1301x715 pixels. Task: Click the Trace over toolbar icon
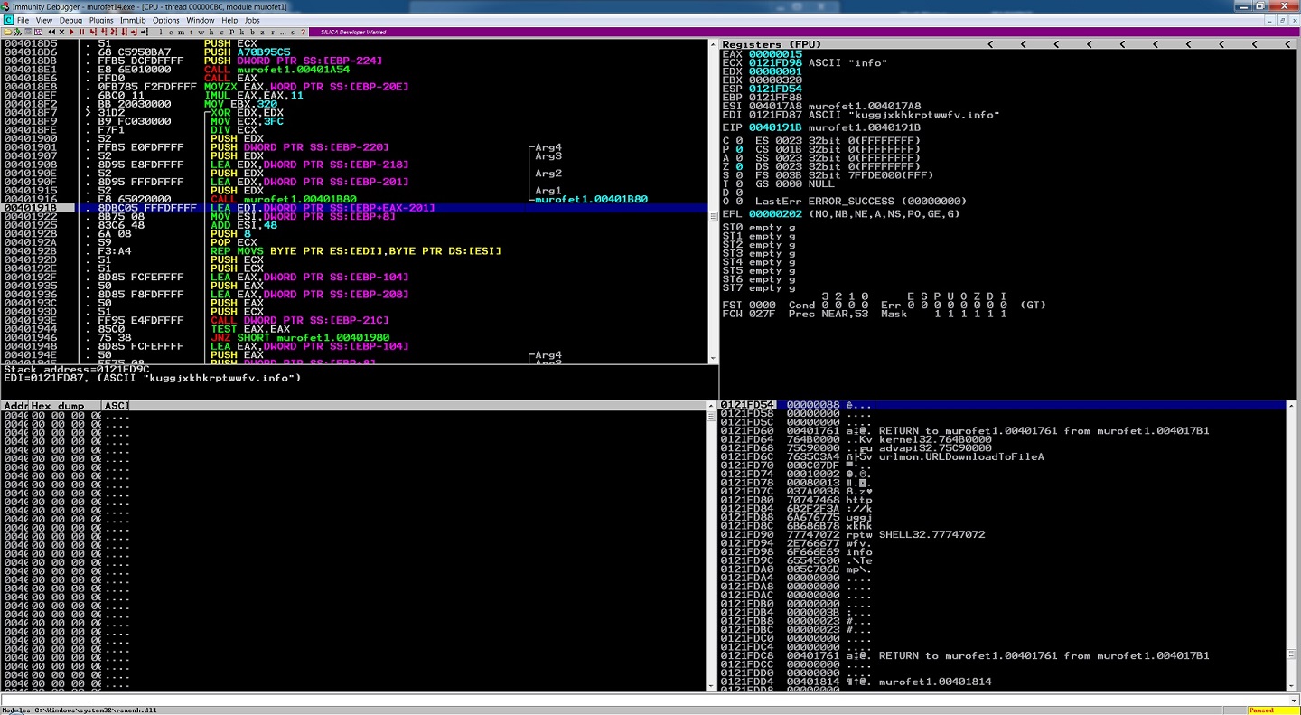(125, 32)
